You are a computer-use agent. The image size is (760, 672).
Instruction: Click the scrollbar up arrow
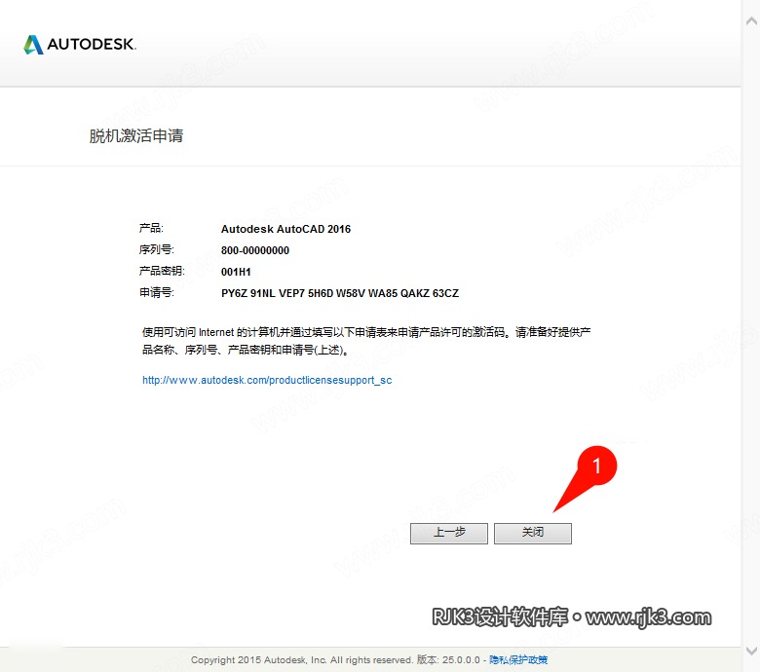tap(751, 20)
